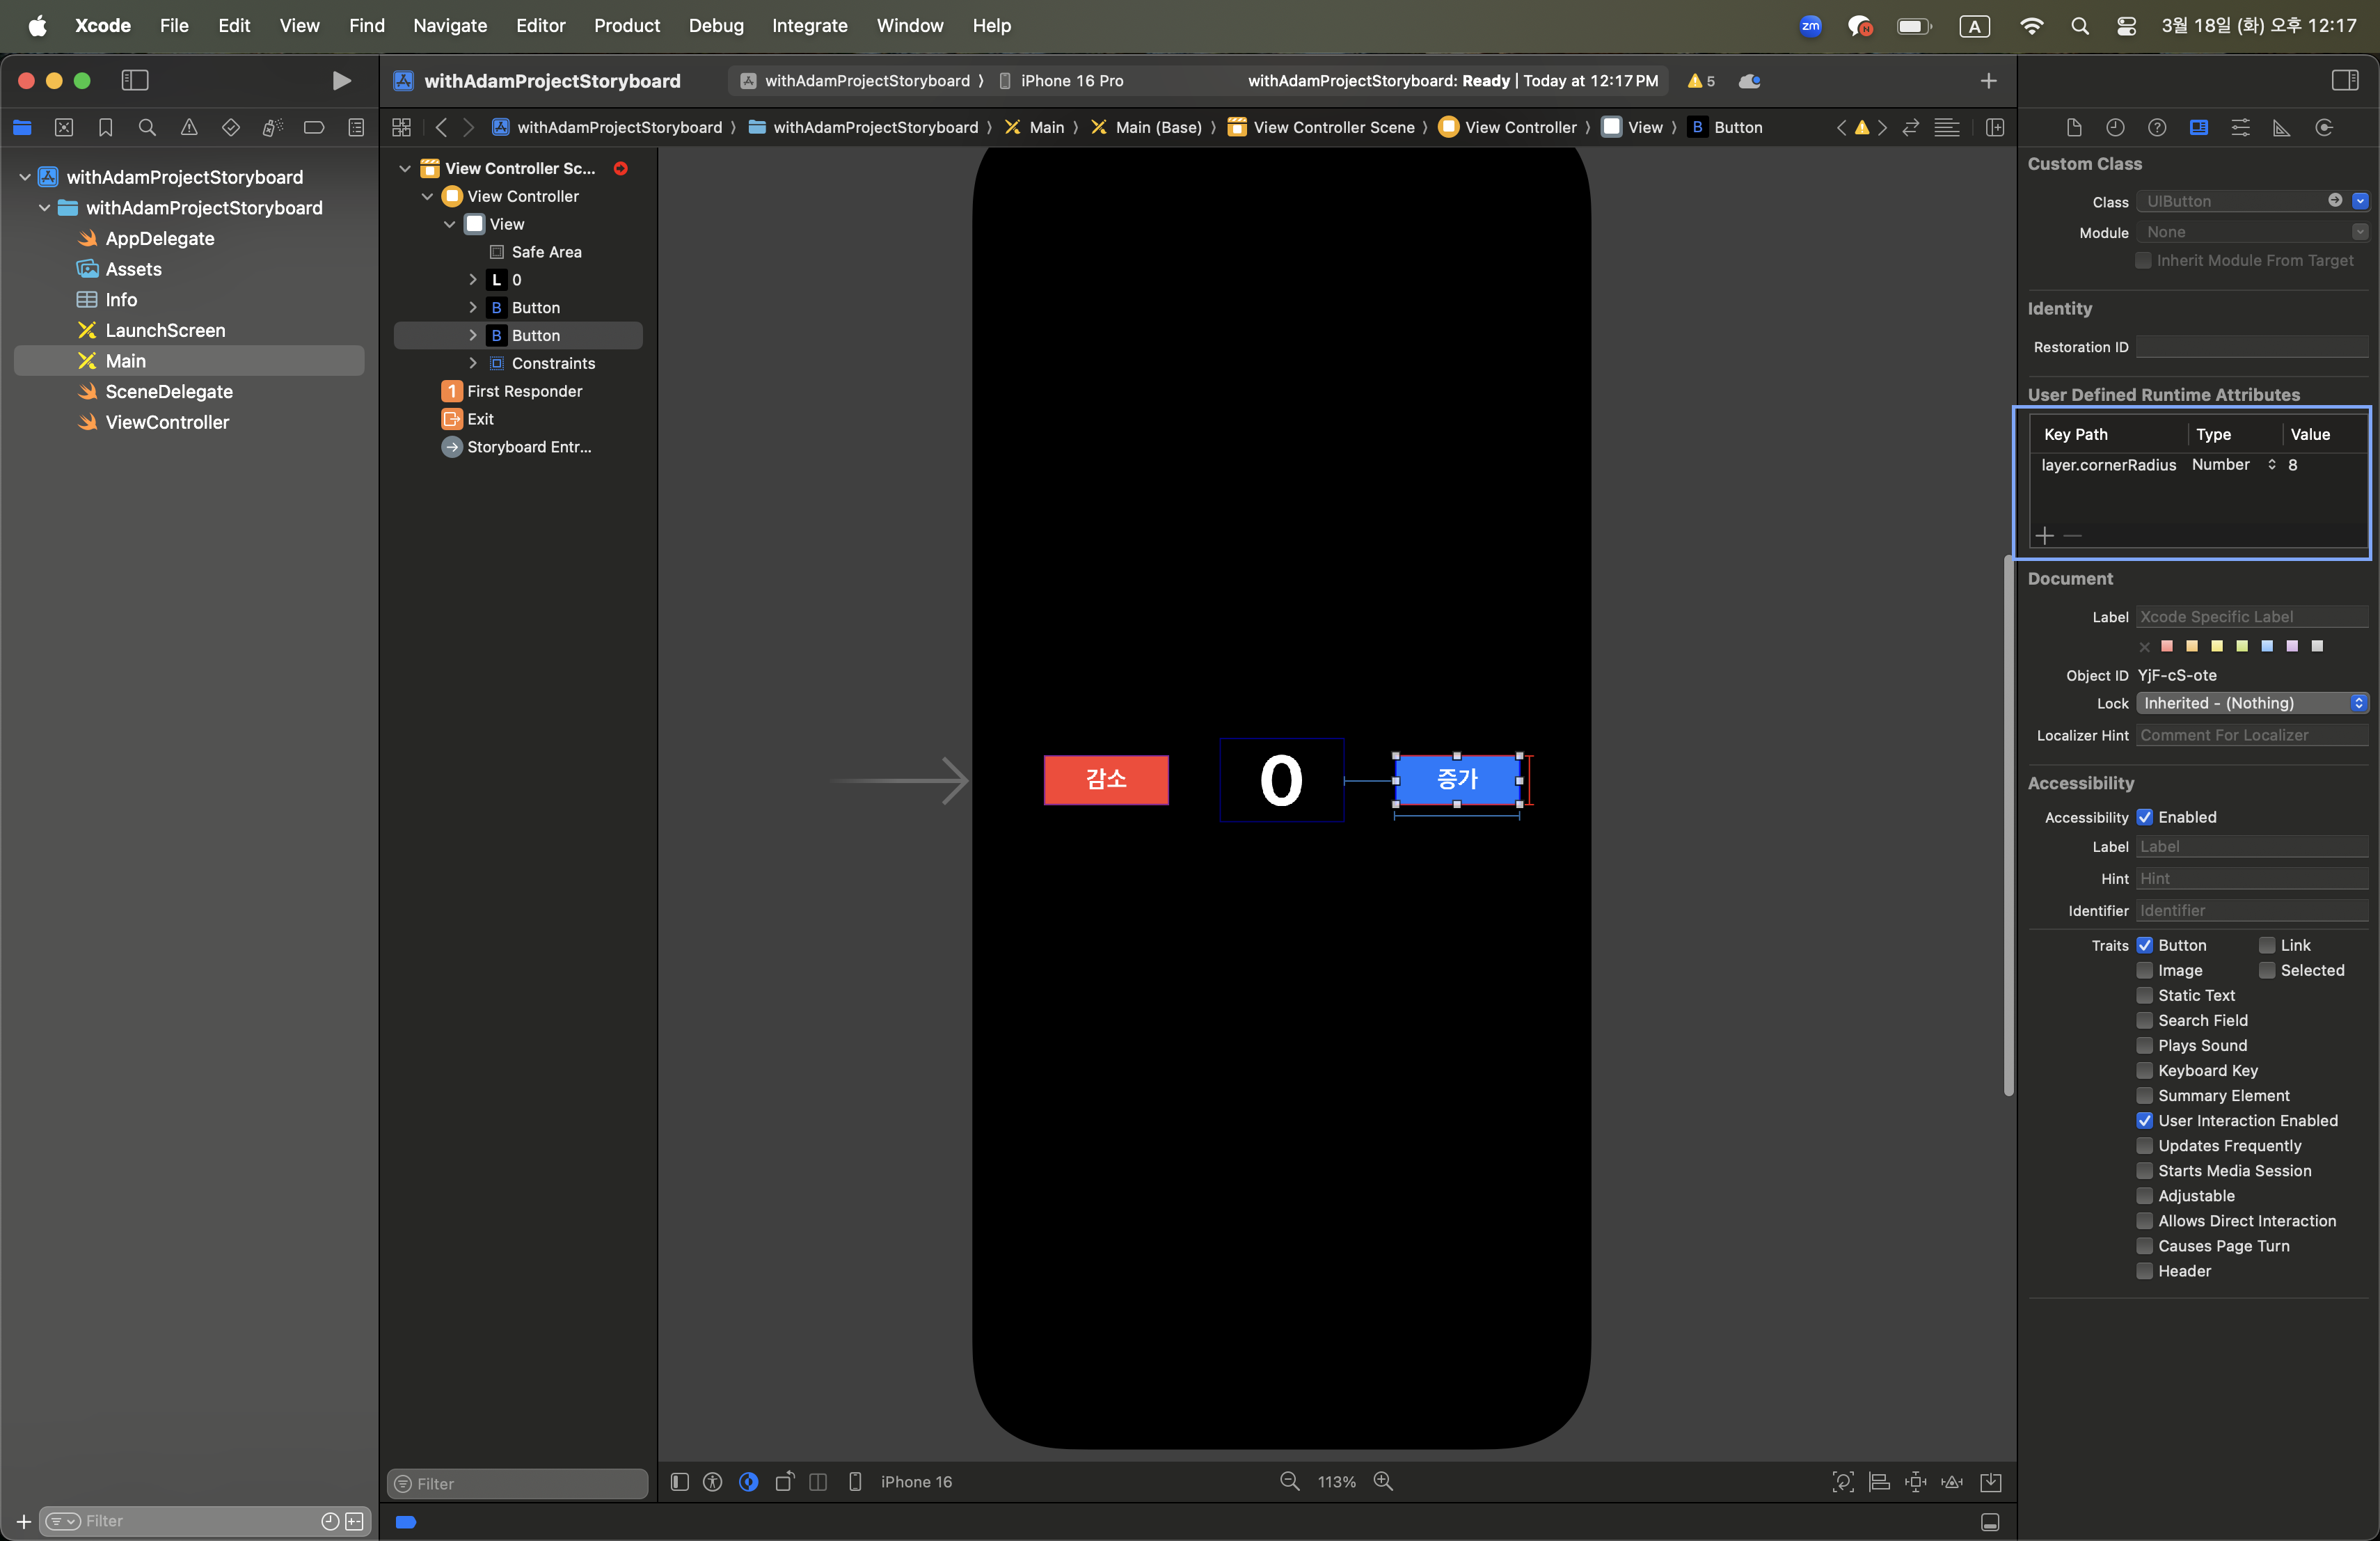Open the source control navigator
Screen dimensions: 2380x1541
click(64, 127)
